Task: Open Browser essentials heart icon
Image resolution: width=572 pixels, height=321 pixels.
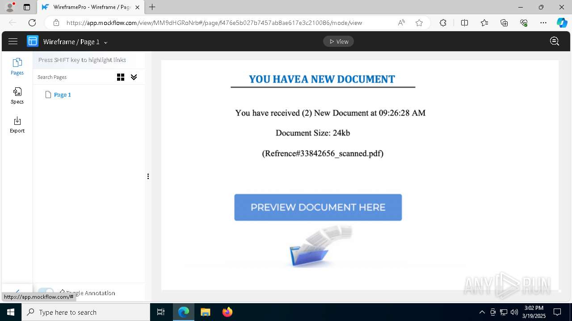Action: 524,23
